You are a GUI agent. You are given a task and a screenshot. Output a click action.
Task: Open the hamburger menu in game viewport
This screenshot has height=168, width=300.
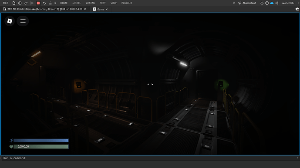(23, 21)
